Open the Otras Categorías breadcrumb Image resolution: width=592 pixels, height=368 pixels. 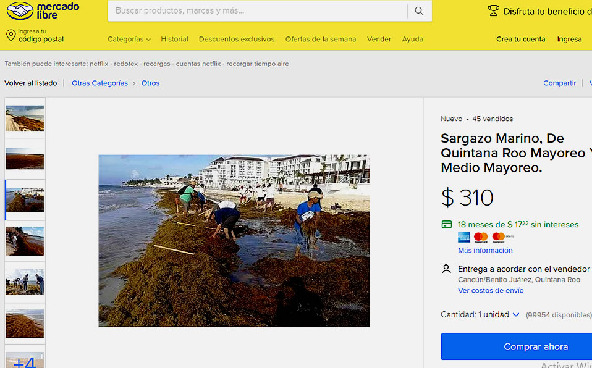pyautogui.click(x=99, y=83)
